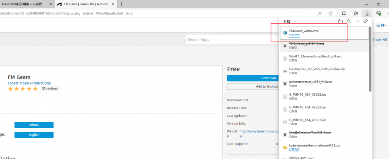389x159 pixels.
Task: Toggle the Downloads toolbar button
Action: coord(367,13)
